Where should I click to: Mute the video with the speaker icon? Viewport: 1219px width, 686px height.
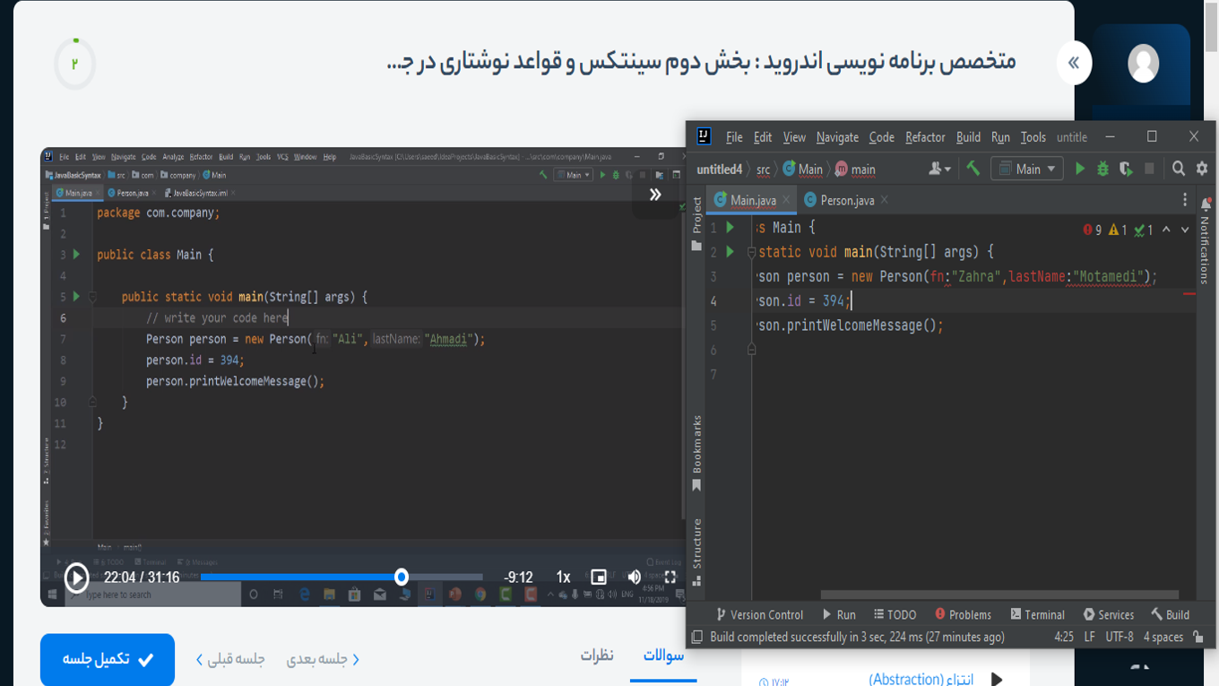coord(634,577)
